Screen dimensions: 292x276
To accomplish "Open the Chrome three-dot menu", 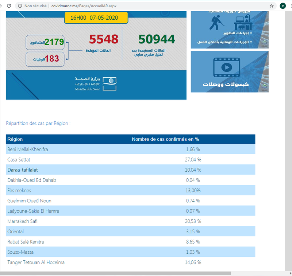I will click(x=290, y=6).
